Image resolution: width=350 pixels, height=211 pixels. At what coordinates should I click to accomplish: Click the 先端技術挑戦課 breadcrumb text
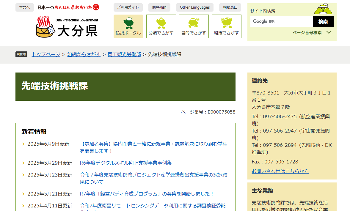pos(165,54)
